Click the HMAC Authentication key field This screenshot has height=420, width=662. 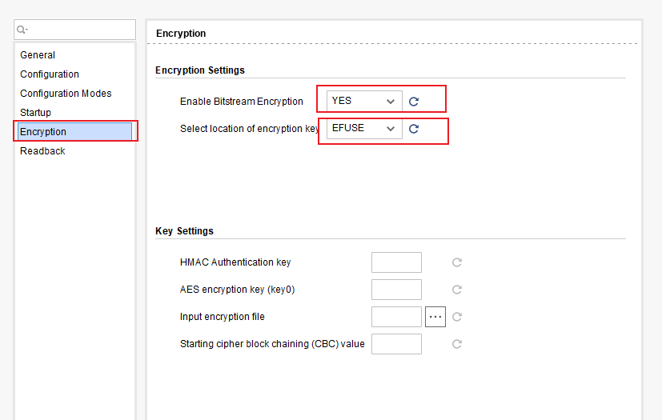tap(396, 262)
